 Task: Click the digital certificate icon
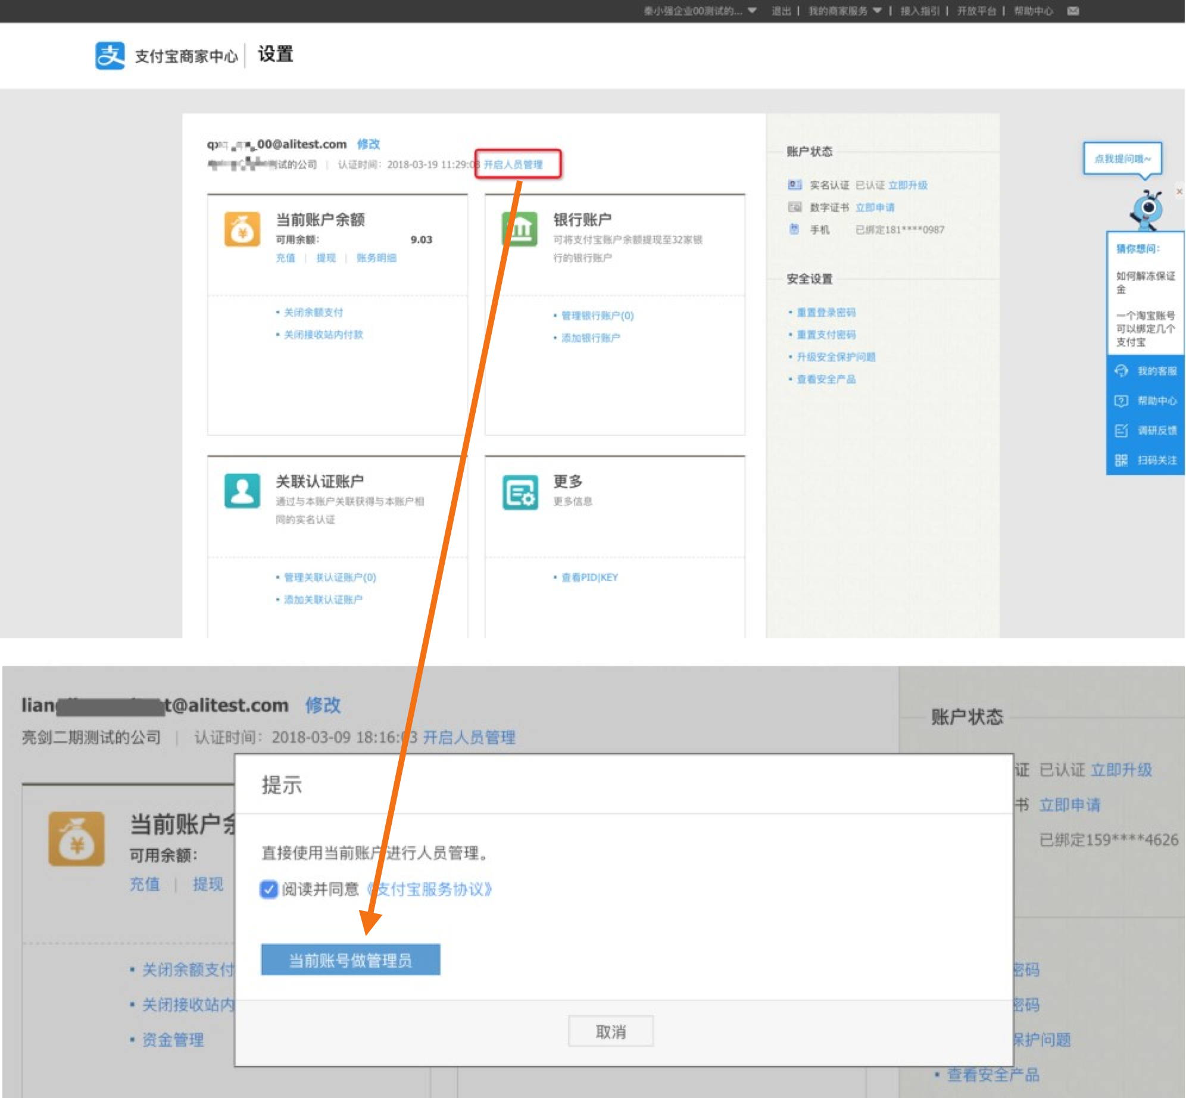point(795,207)
